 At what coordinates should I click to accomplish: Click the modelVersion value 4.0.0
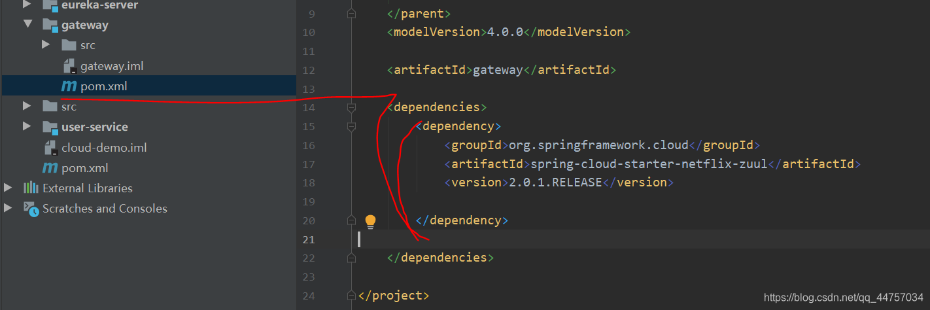505,31
